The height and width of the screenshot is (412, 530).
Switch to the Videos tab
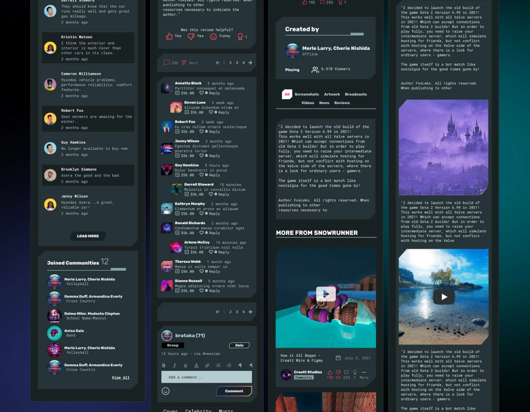[308, 103]
